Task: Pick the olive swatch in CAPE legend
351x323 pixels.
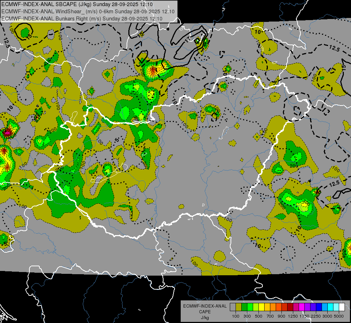Action: 239,307
